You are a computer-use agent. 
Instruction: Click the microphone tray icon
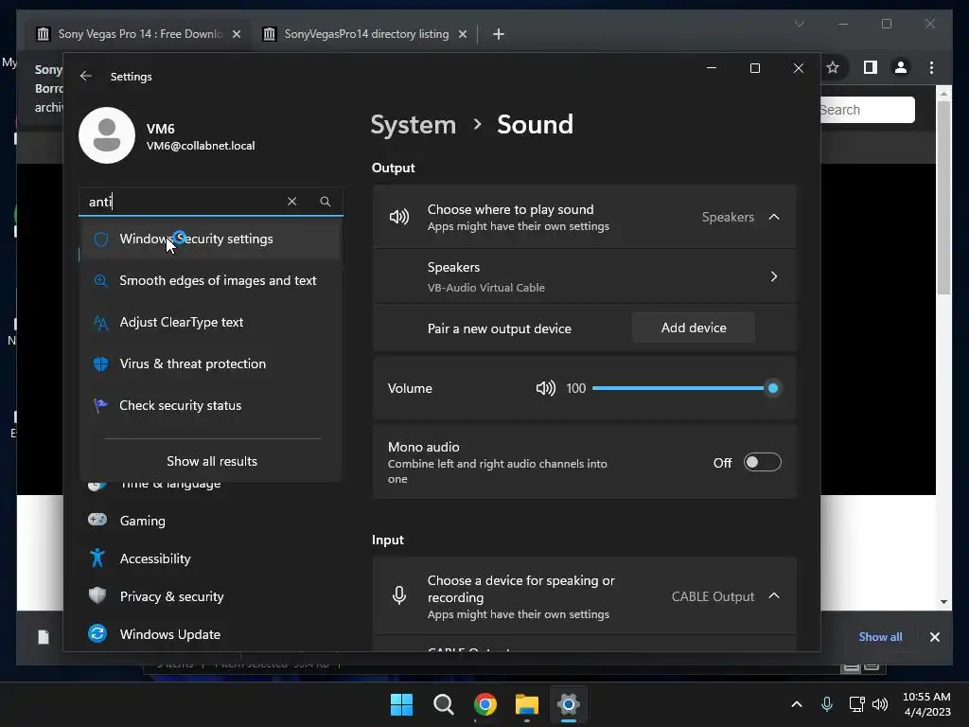827,704
